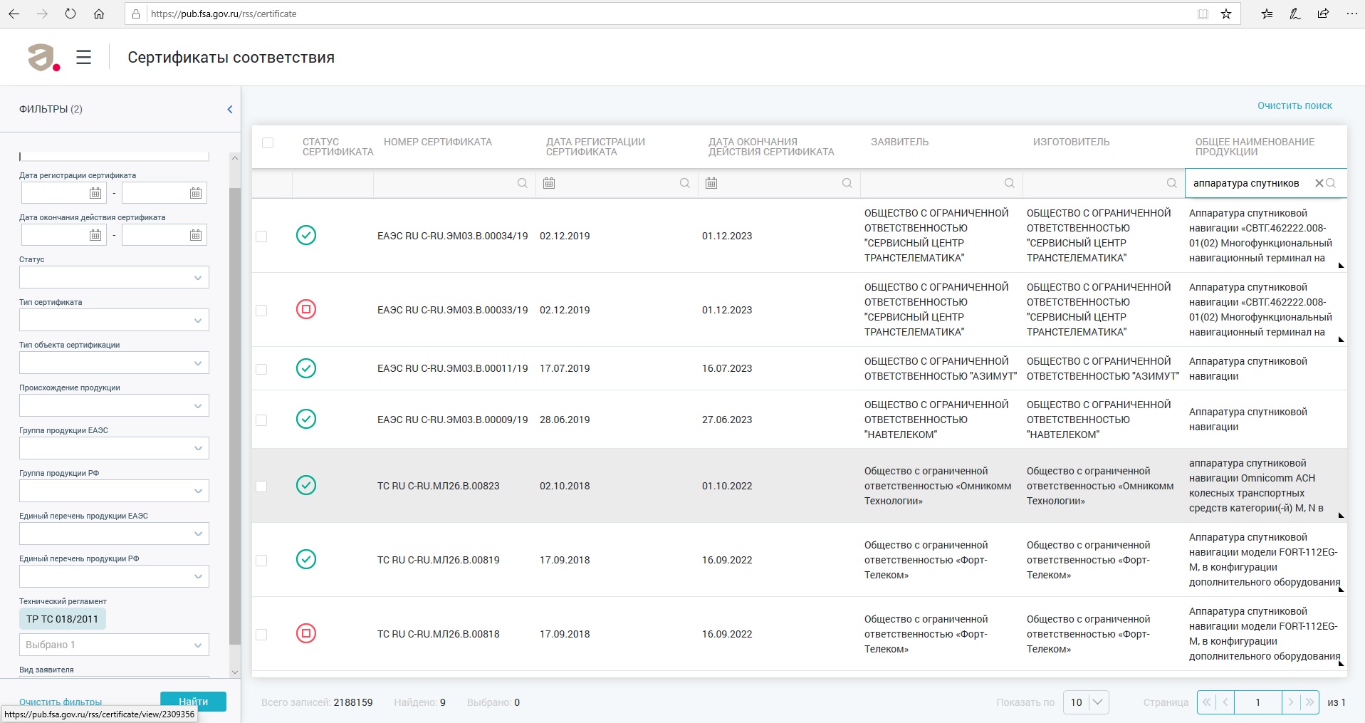Click the Очистить поиск link

click(x=1294, y=105)
